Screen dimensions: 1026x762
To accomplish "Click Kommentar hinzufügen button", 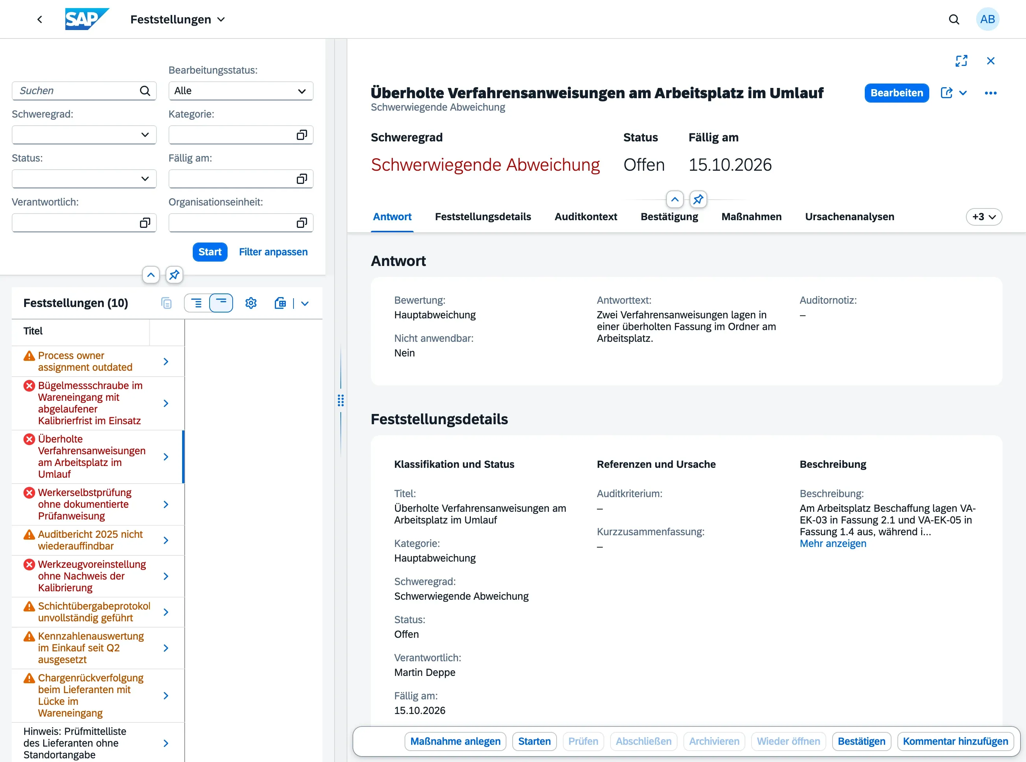I will 955,741.
